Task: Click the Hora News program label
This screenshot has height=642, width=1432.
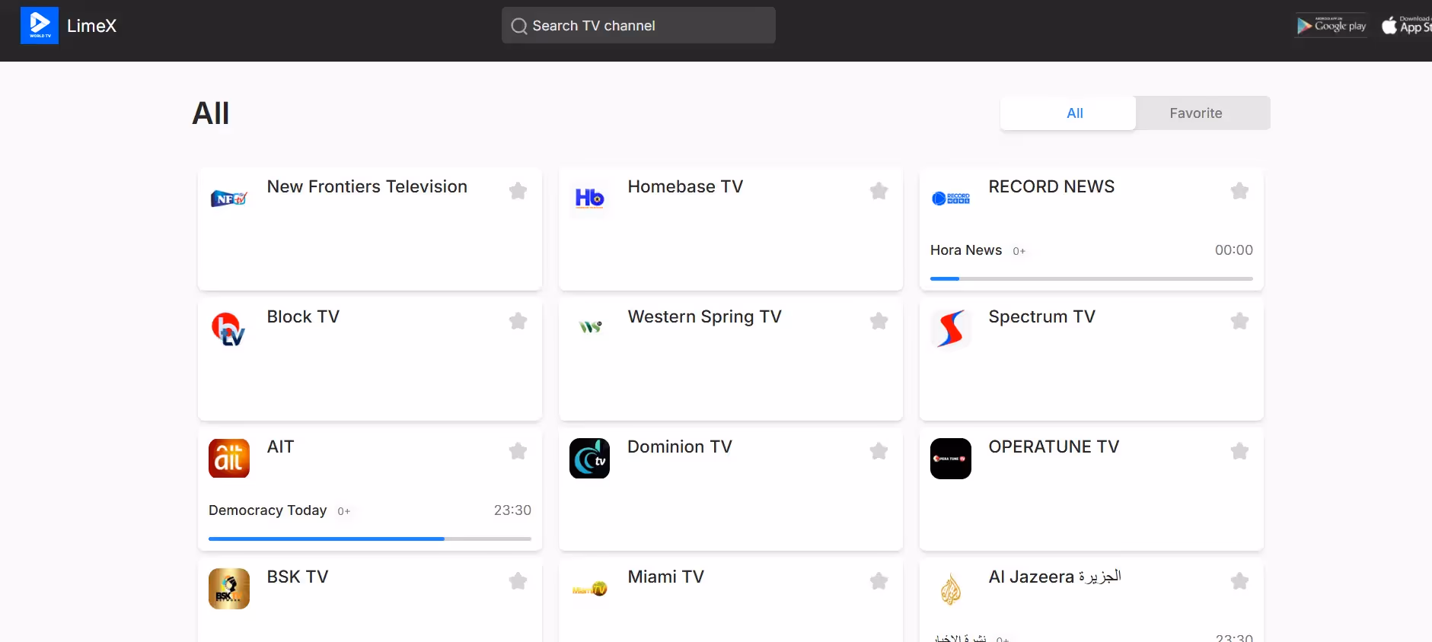Action: click(966, 250)
